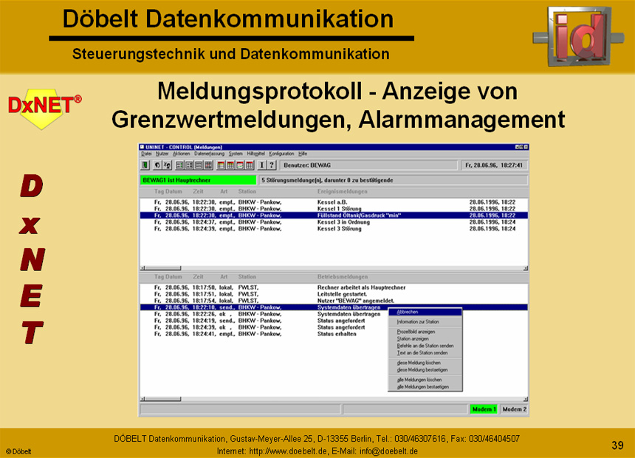This screenshot has height=458, width=635.
Task: Choose 'diese Meldung bestaetigen' in context menu
Action: coord(425,370)
